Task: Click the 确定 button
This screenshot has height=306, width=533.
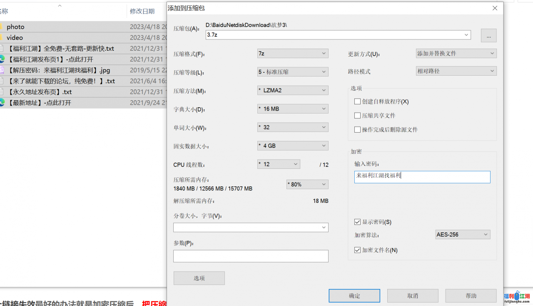Action: coord(354,296)
